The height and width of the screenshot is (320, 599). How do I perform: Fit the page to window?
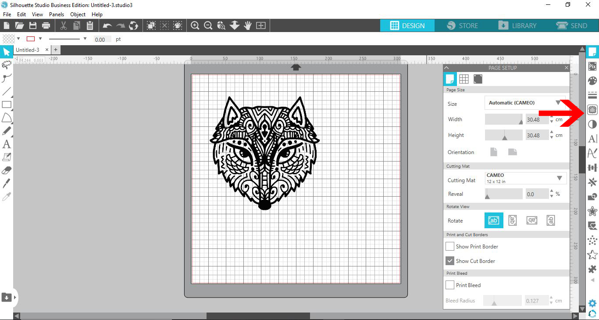261,25
